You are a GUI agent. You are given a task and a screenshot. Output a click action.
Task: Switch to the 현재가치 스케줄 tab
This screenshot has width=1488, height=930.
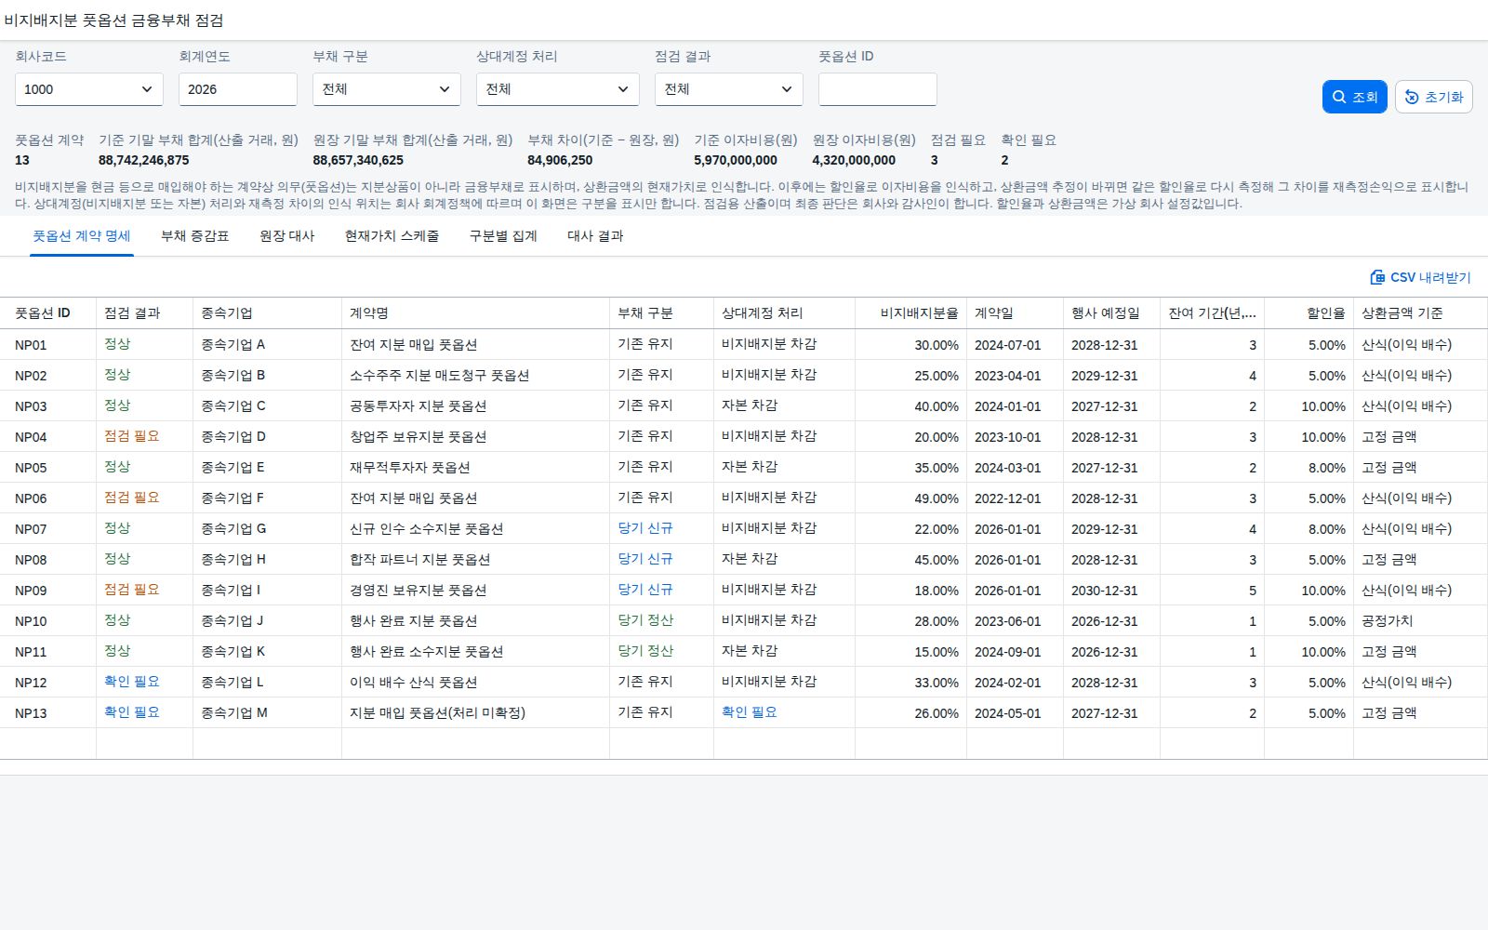coord(392,236)
